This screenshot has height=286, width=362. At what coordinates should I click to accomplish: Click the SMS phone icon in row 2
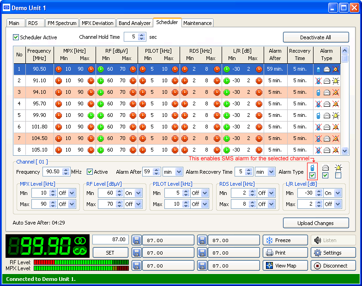[x=318, y=81]
